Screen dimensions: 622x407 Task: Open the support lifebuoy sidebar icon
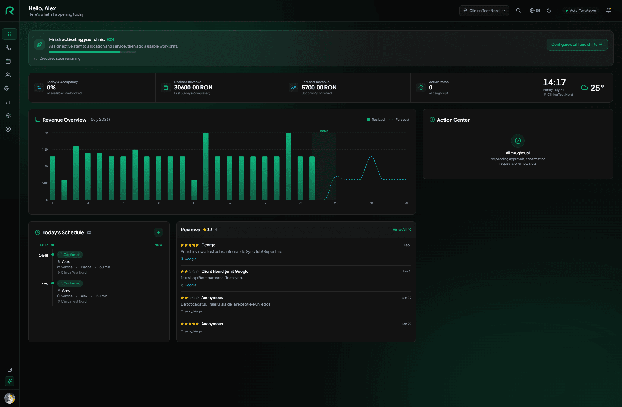click(x=8, y=129)
